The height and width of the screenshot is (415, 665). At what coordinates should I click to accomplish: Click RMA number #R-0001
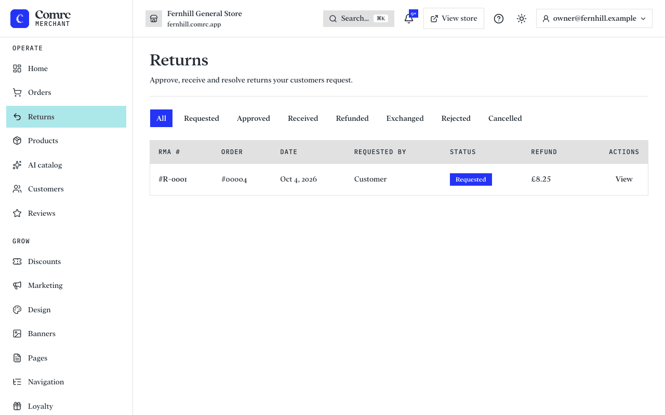point(172,179)
